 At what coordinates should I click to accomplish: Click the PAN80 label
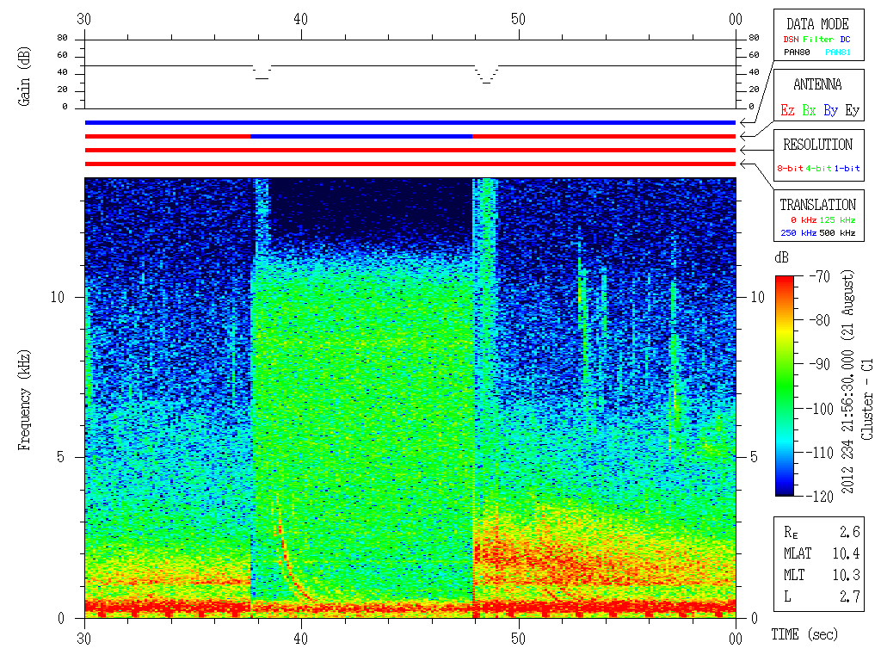coord(797,53)
